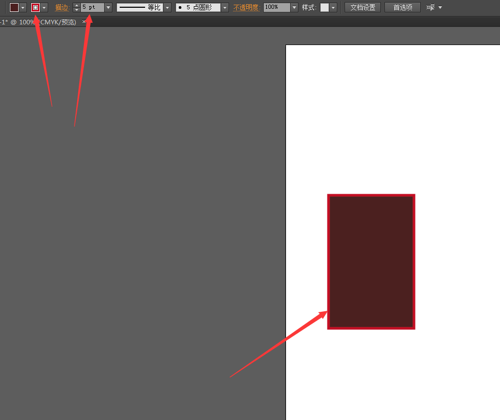Expand the 5 点圆形 brush dropdown
Screen dimensions: 500x420
[225, 7]
